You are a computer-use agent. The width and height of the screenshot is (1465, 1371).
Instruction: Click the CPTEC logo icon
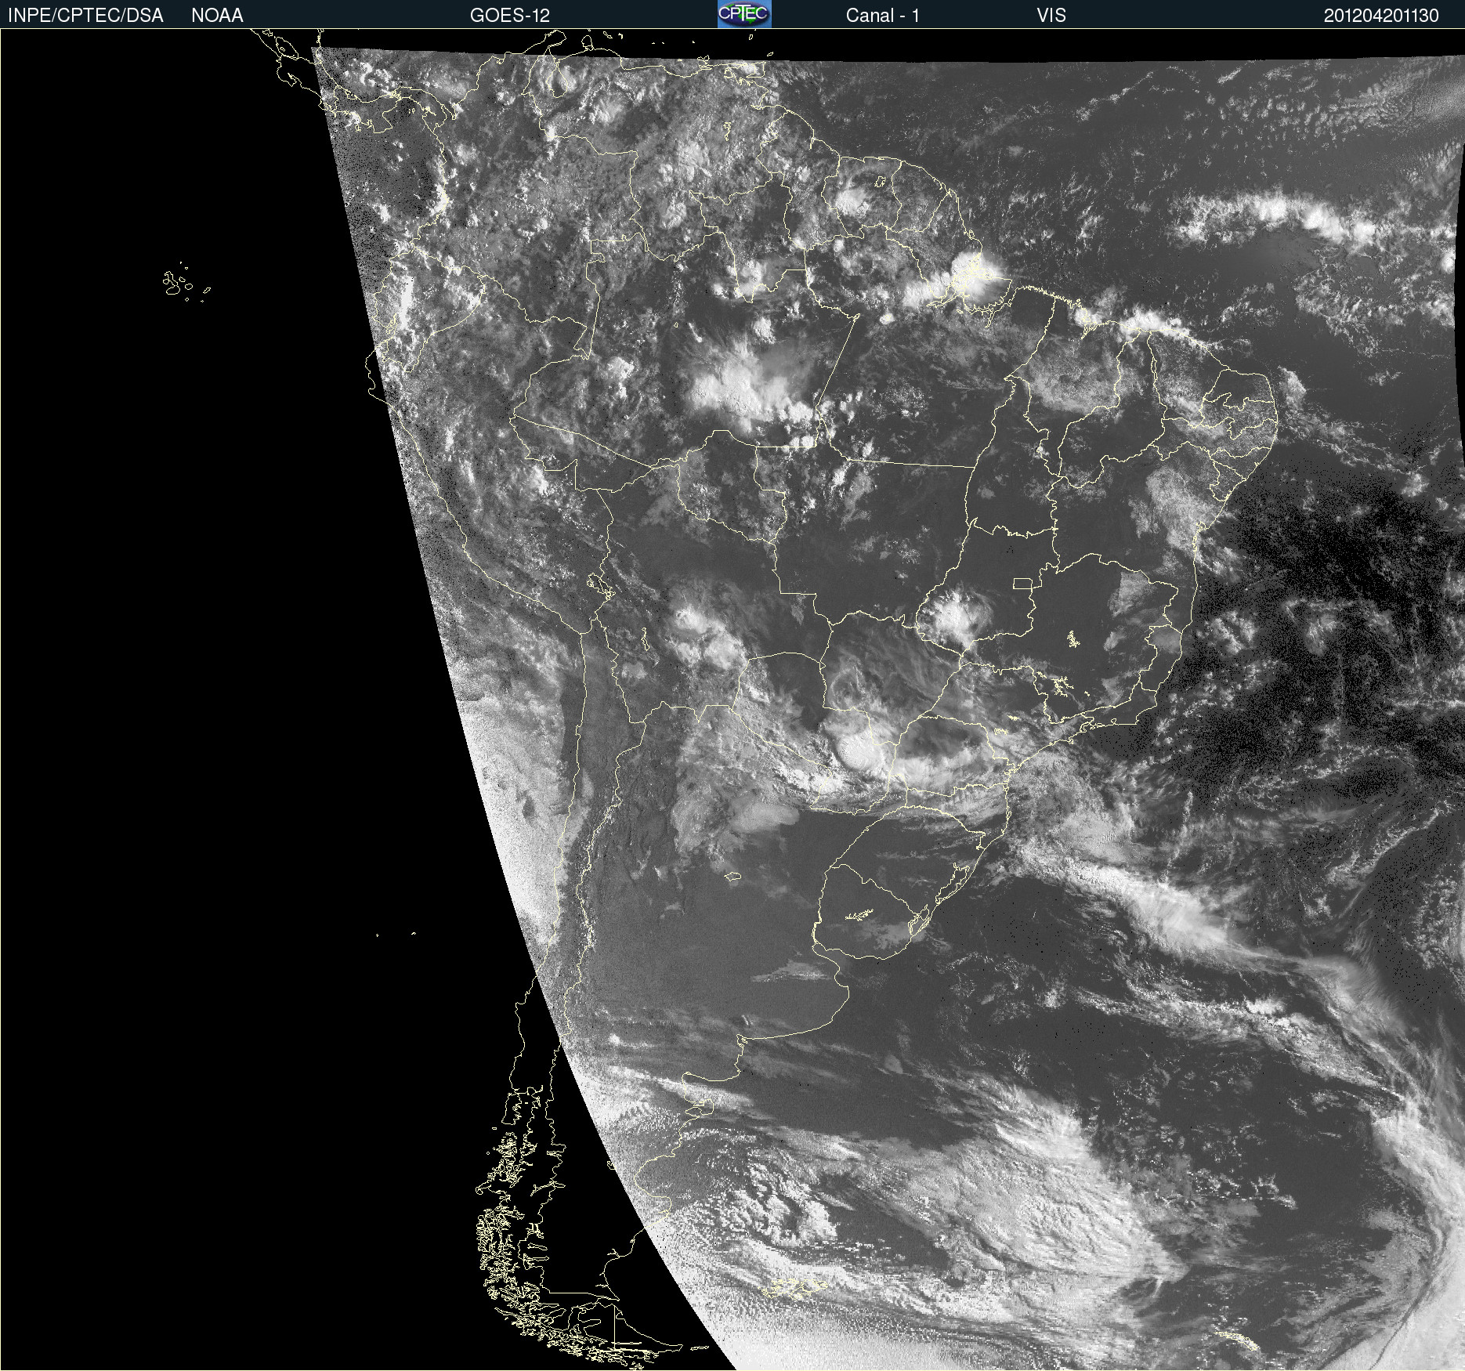[x=744, y=14]
